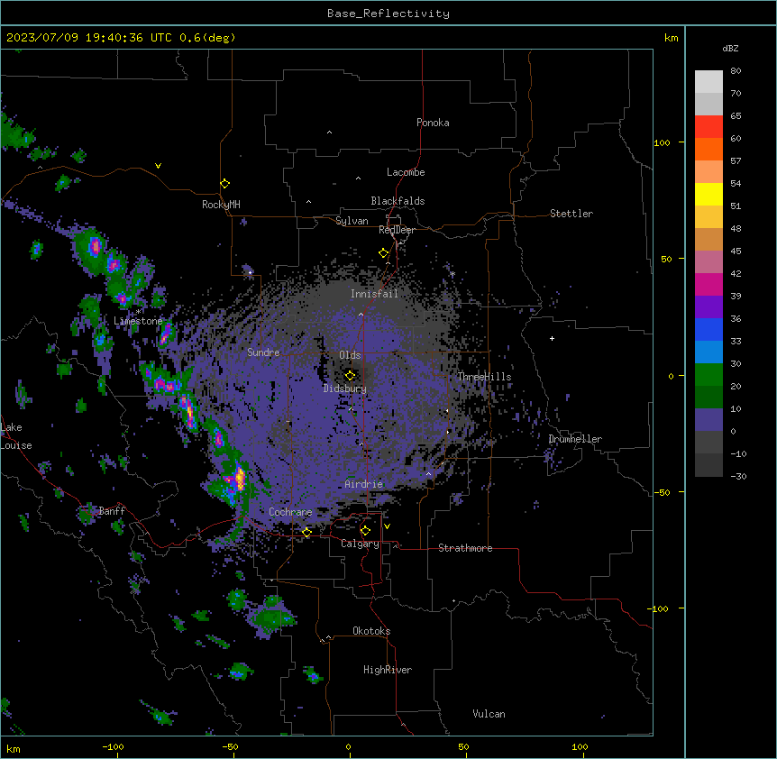Click the Innisfail label
The image size is (777, 759).
pos(374,294)
